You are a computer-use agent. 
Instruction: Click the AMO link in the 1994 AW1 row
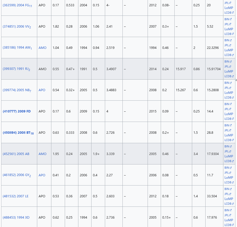click(42, 48)
